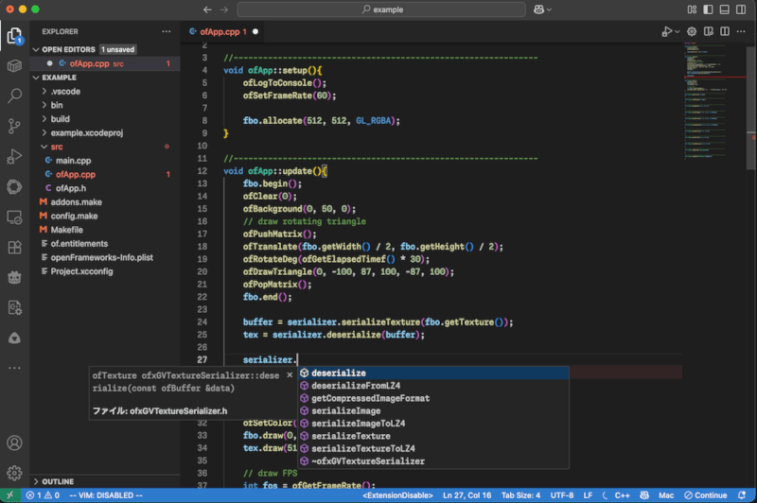Choose serializeImage suggestion
The height and width of the screenshot is (503, 757).
pos(433,410)
